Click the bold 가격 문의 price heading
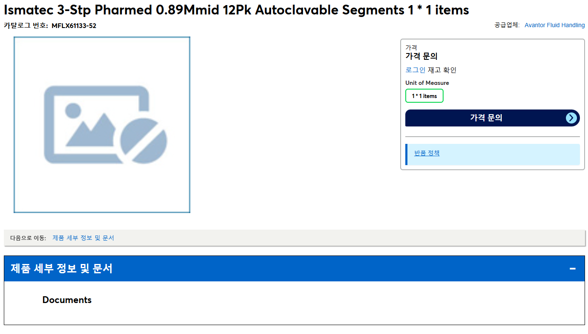Viewport: 588px width, 334px height. tap(421, 56)
